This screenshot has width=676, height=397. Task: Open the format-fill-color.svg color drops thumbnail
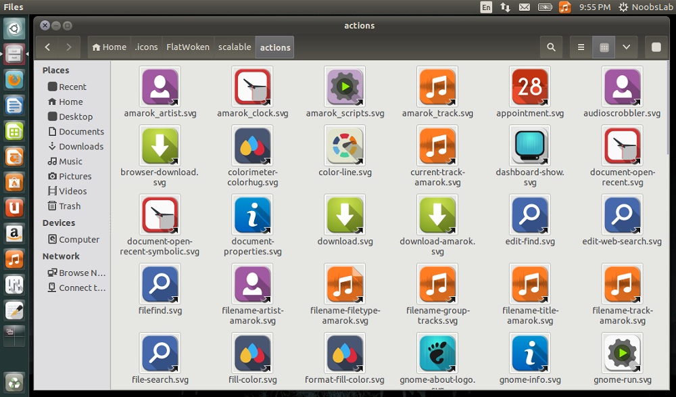(345, 353)
